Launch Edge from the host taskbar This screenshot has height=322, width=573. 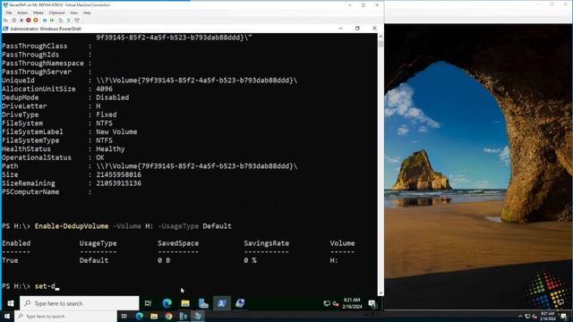140,316
